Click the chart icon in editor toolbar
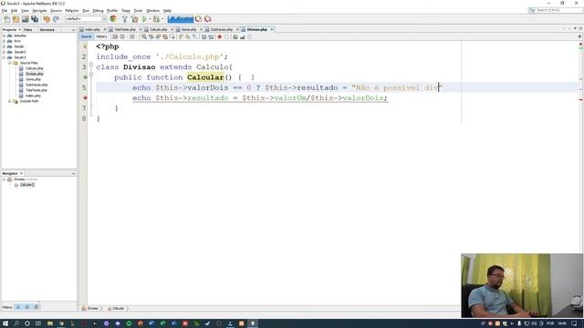Viewport: 584px width, 328px height. click(x=242, y=36)
